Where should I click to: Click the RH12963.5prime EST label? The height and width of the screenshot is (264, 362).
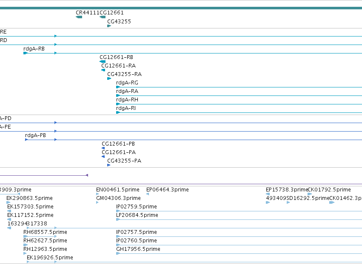coord(45,249)
